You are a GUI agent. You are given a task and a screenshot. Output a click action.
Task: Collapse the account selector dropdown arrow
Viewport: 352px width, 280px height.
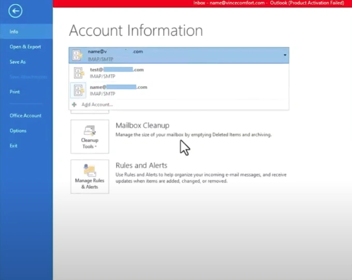point(285,55)
